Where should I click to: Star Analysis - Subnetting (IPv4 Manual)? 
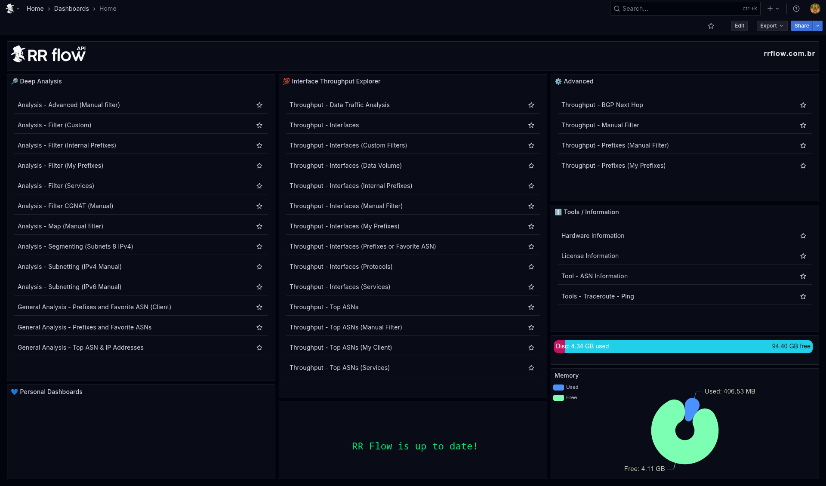(x=259, y=267)
